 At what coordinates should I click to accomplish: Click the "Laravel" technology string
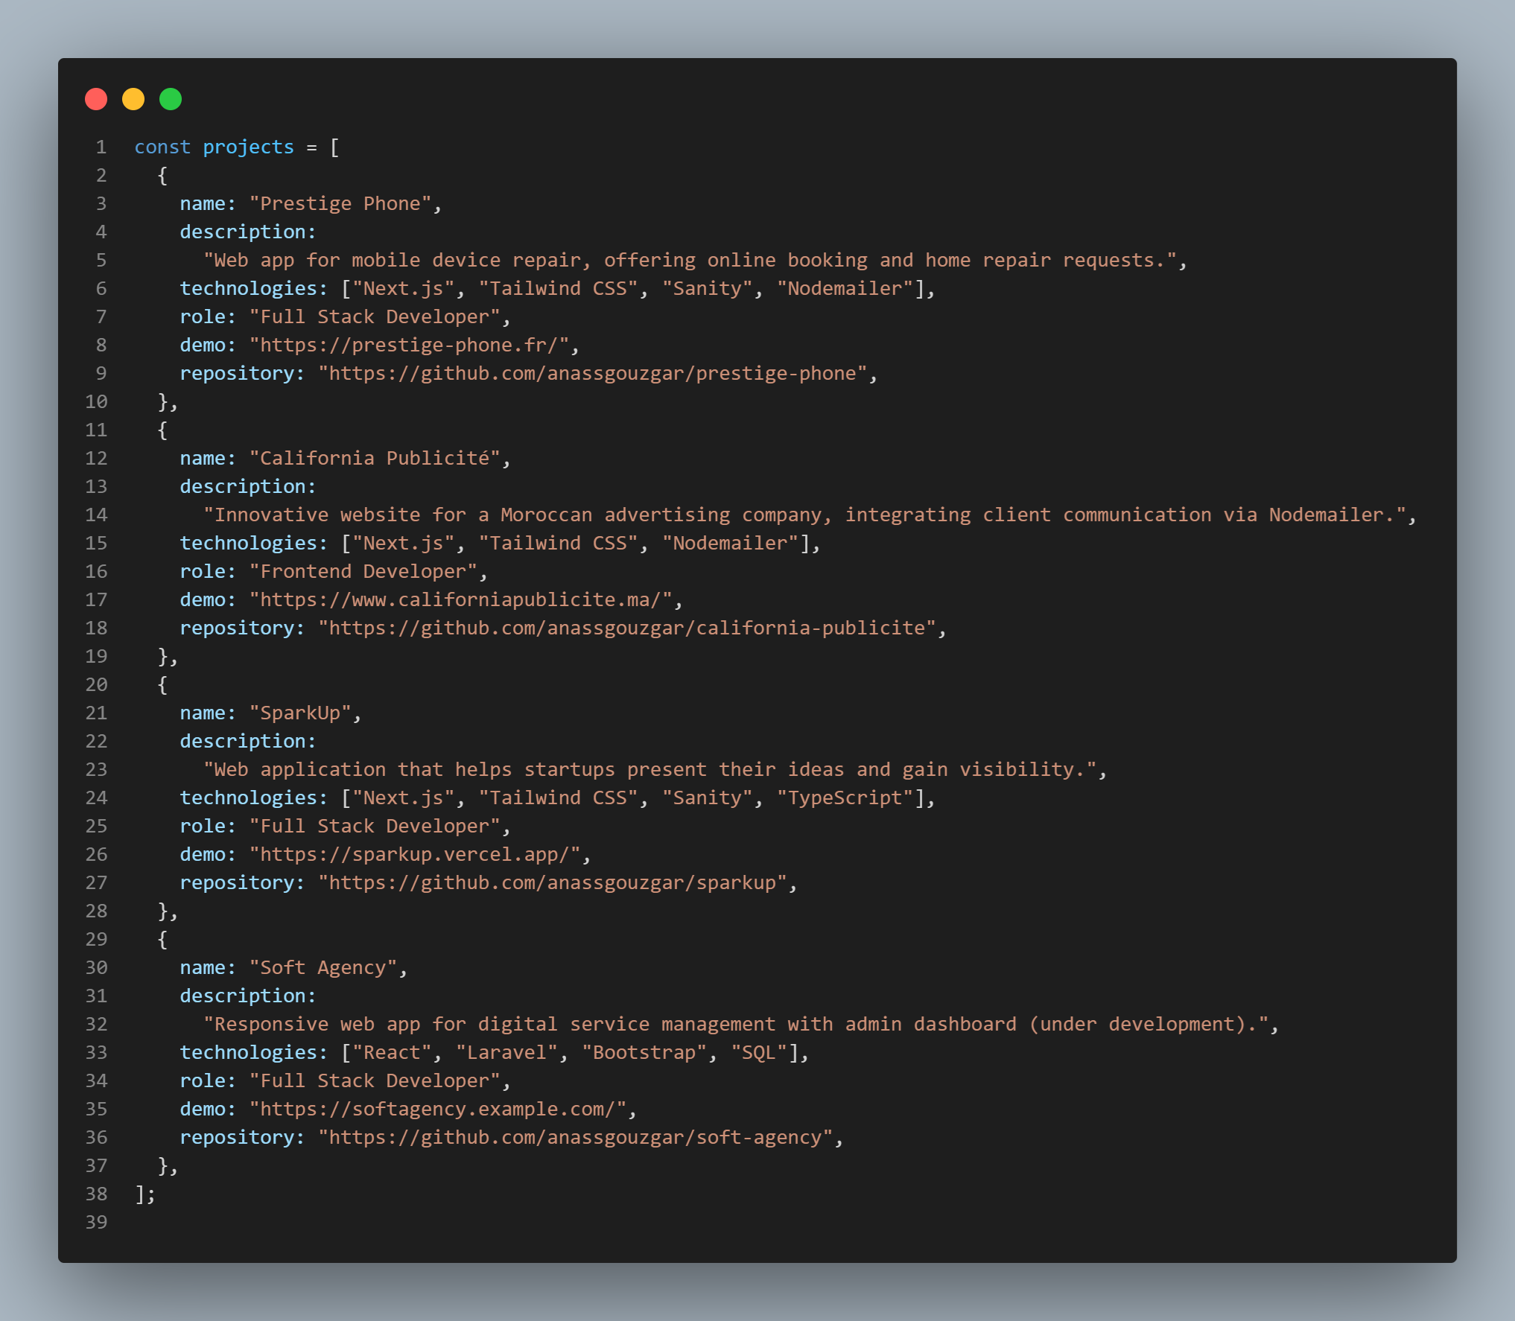point(506,1053)
